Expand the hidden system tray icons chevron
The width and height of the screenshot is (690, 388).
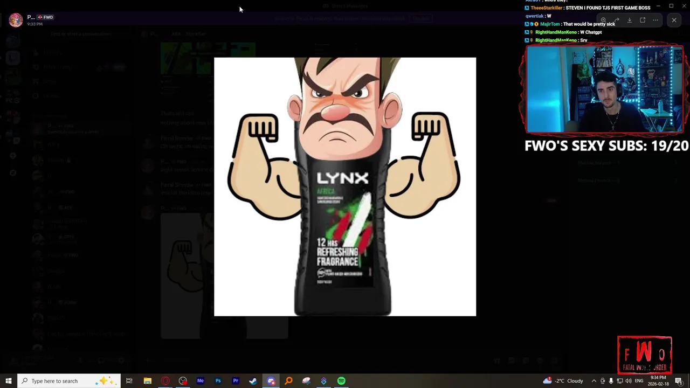click(x=594, y=381)
